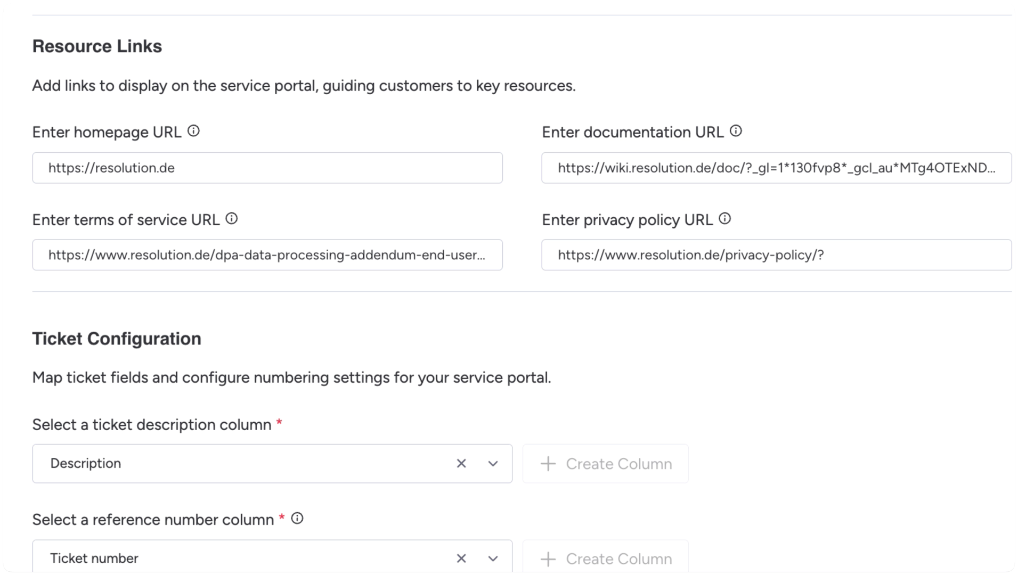Select the documentation URL input field

[x=776, y=168]
